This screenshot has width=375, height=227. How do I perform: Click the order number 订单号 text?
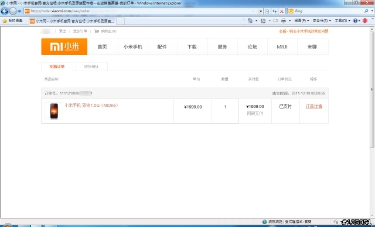click(69, 93)
